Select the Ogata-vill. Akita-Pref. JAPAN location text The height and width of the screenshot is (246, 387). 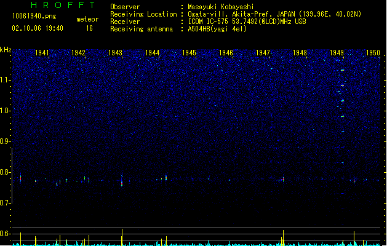pyautogui.click(x=274, y=14)
